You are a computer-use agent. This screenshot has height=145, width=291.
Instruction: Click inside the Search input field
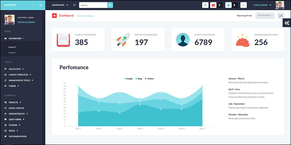point(93,5)
